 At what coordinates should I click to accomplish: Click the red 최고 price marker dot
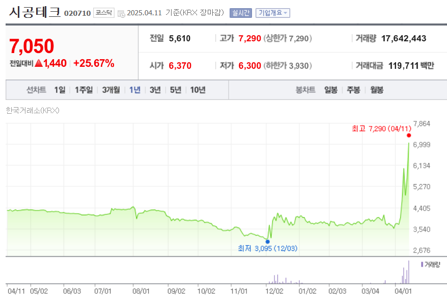click(x=408, y=135)
